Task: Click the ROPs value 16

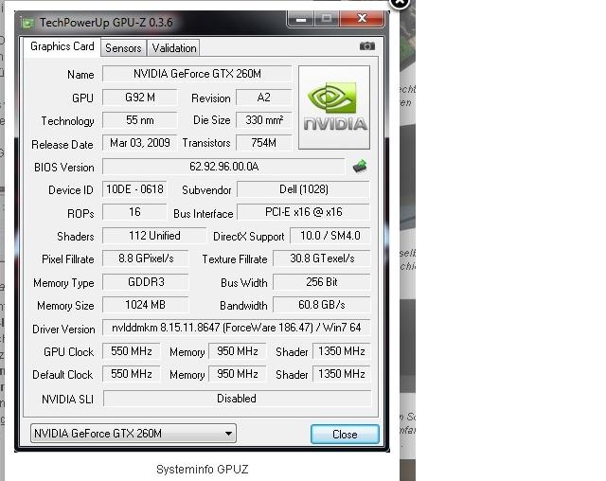Action: coord(134,212)
